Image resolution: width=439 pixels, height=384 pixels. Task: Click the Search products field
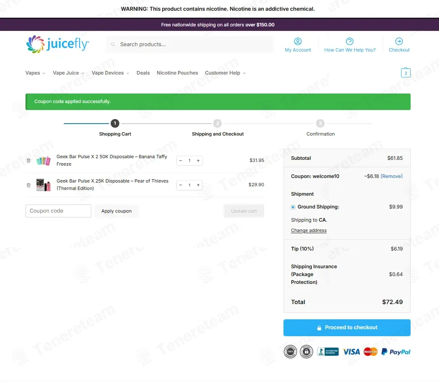(190, 44)
